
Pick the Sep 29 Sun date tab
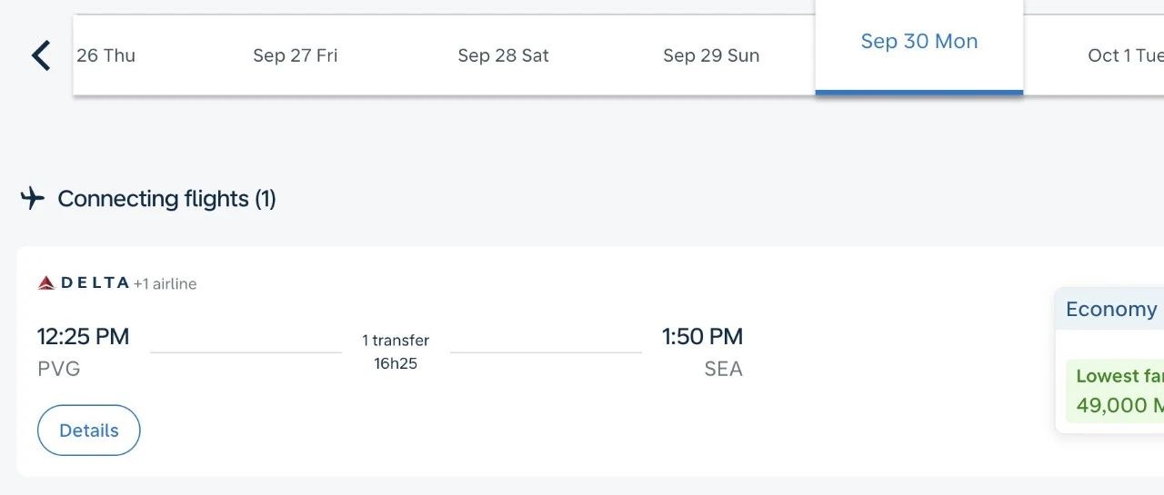(711, 55)
